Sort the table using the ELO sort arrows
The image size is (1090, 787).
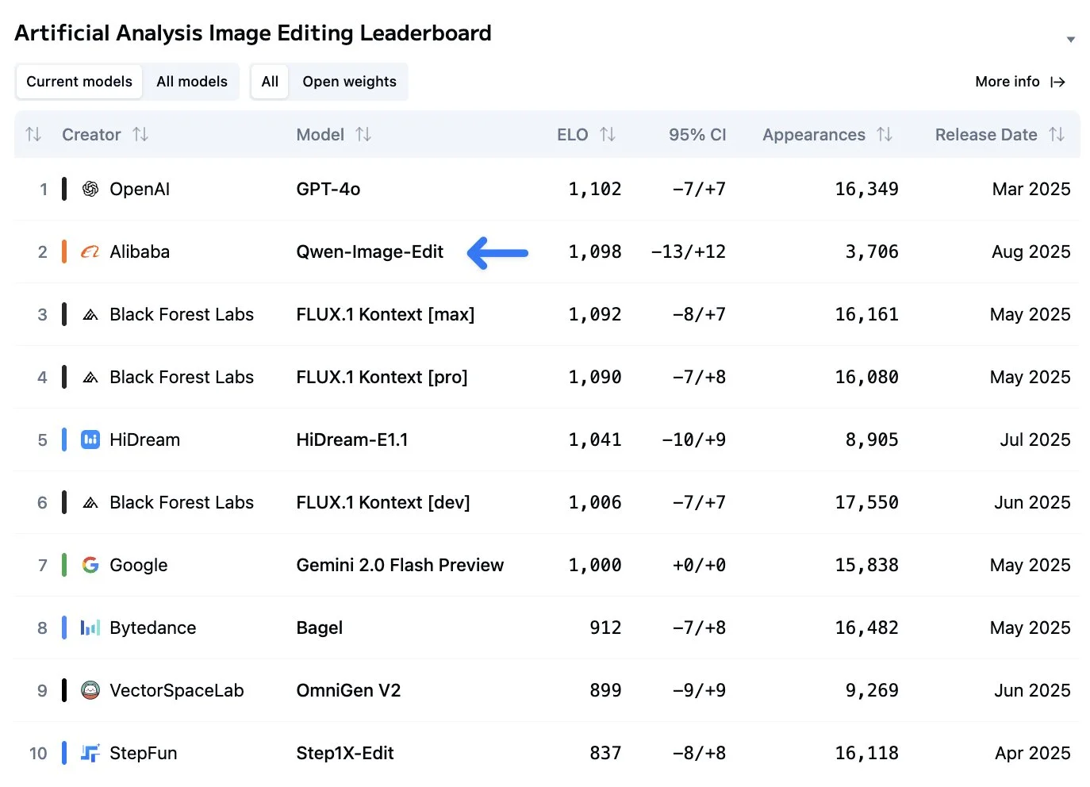pos(608,134)
